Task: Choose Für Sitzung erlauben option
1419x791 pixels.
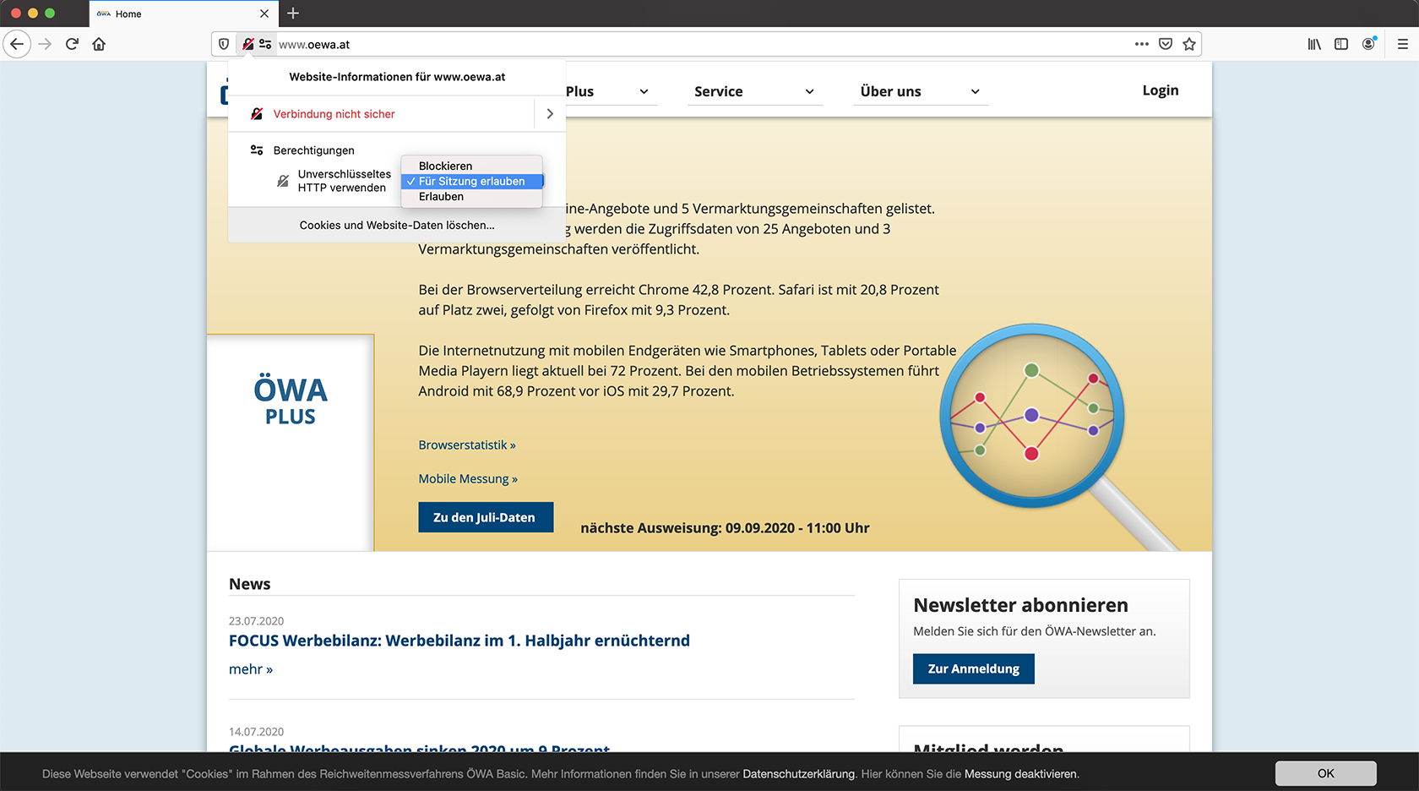Action: (x=471, y=181)
